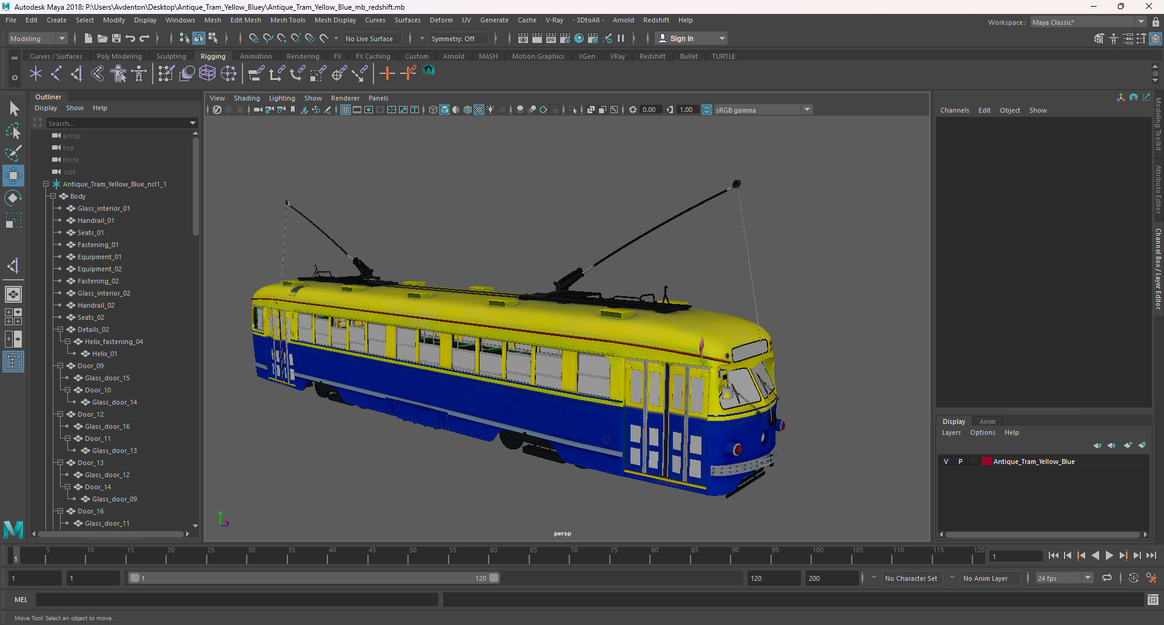1164x625 pixels.
Task: Choose the Paint Selection tool
Action: [x=13, y=153]
